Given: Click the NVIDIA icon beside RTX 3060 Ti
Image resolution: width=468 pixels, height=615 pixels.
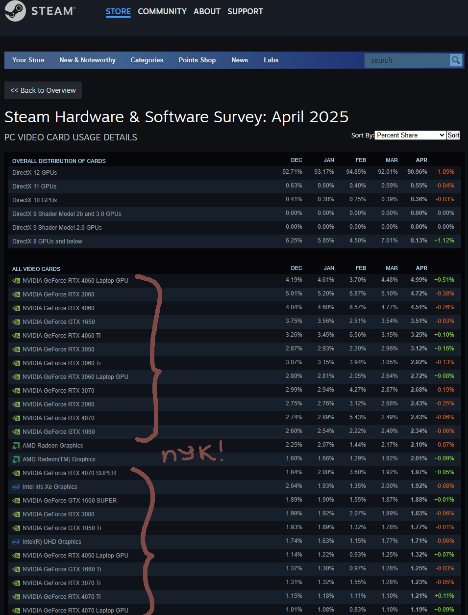Looking at the screenshot, I should click(16, 363).
